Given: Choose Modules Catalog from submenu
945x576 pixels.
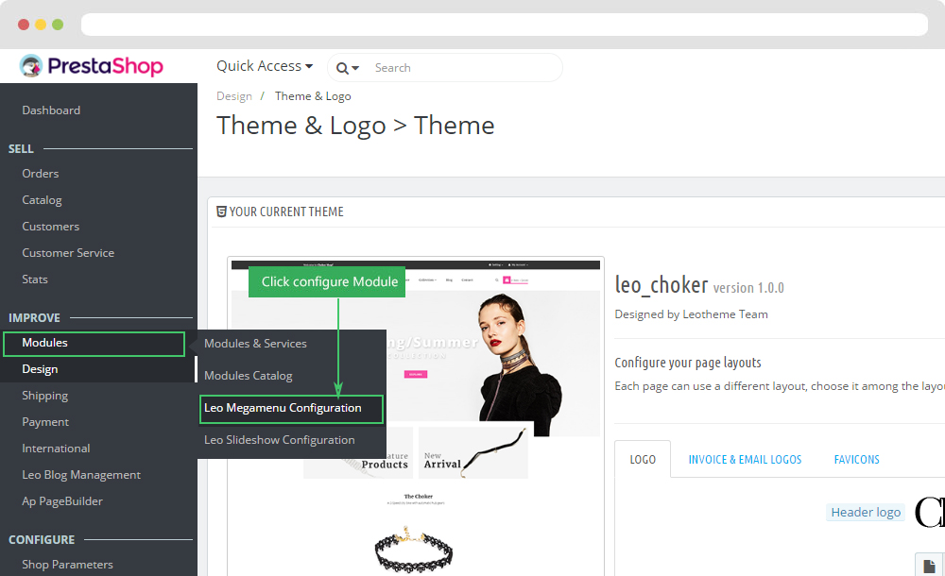Looking at the screenshot, I should 249,376.
